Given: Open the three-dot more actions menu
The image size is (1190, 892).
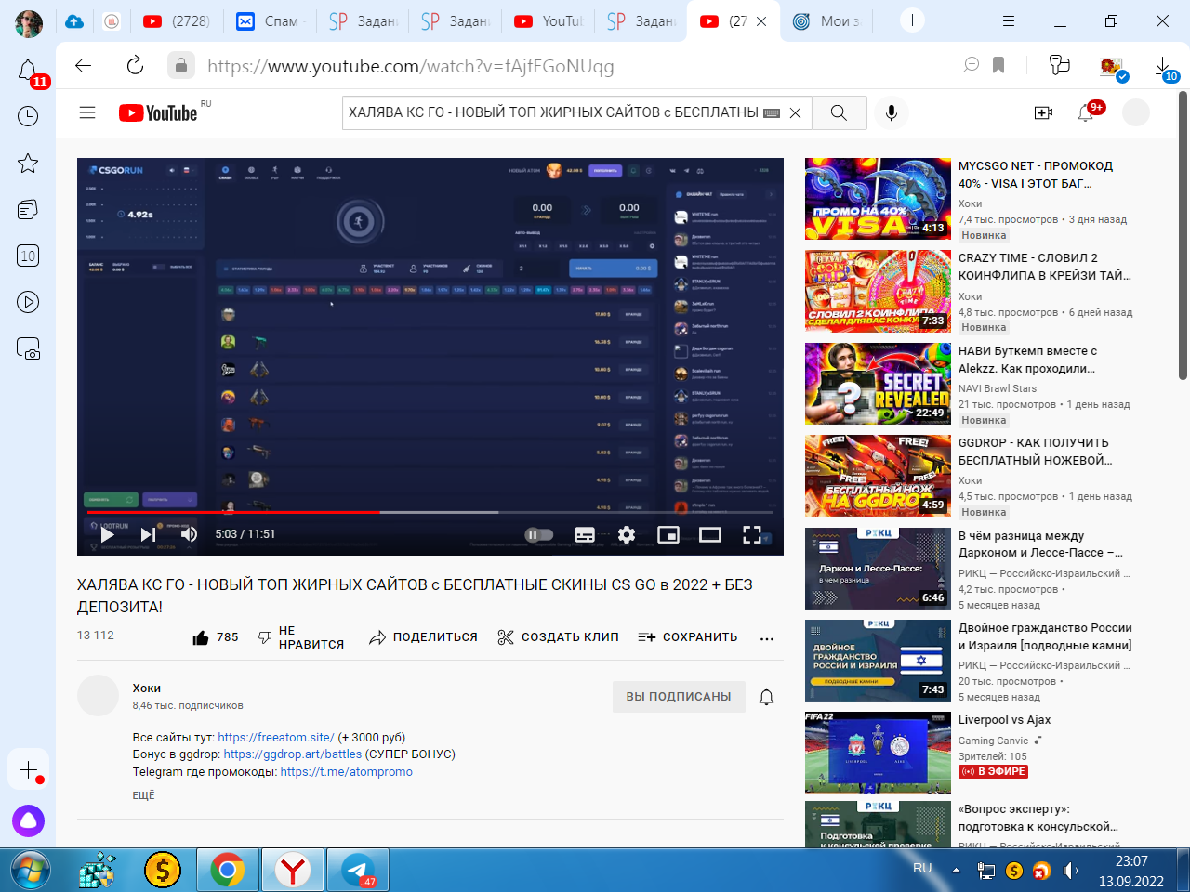Looking at the screenshot, I should coord(767,638).
